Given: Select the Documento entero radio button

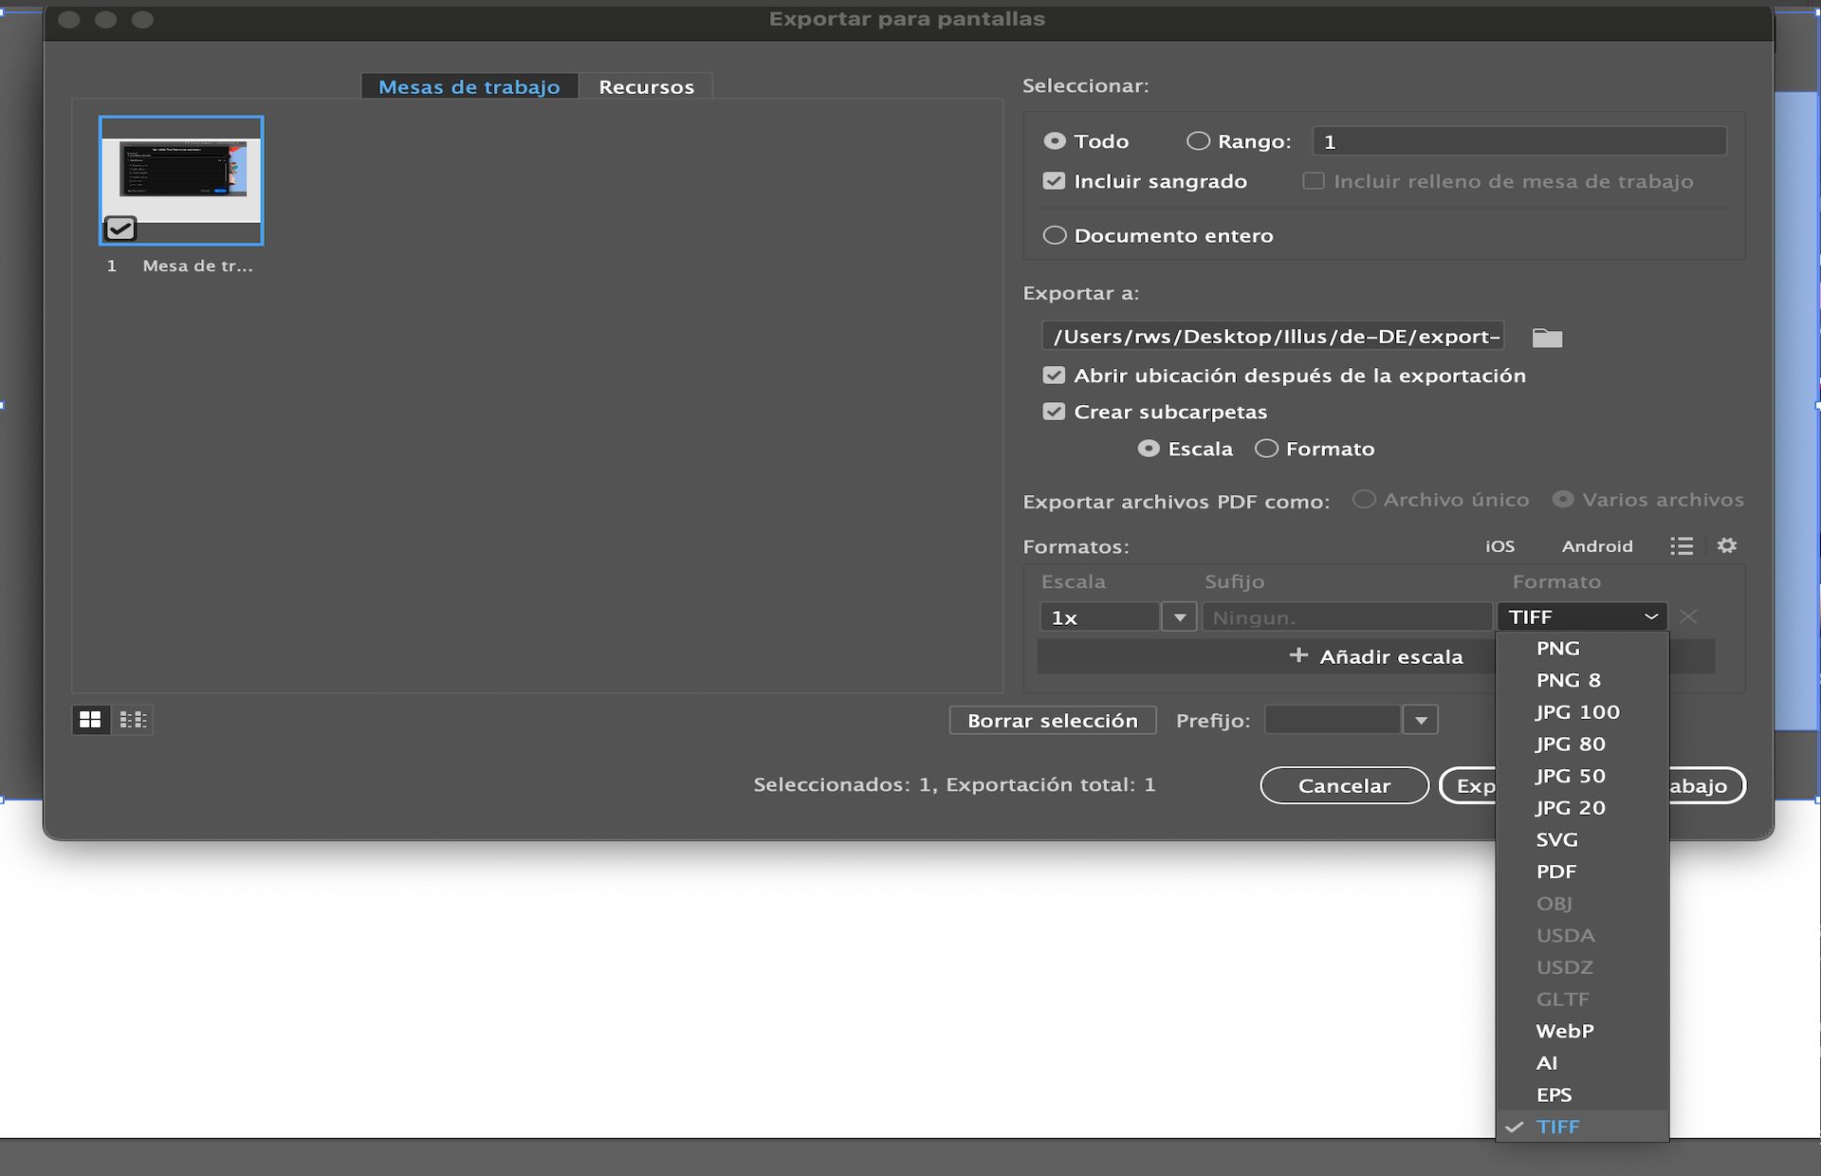Looking at the screenshot, I should (x=1054, y=235).
